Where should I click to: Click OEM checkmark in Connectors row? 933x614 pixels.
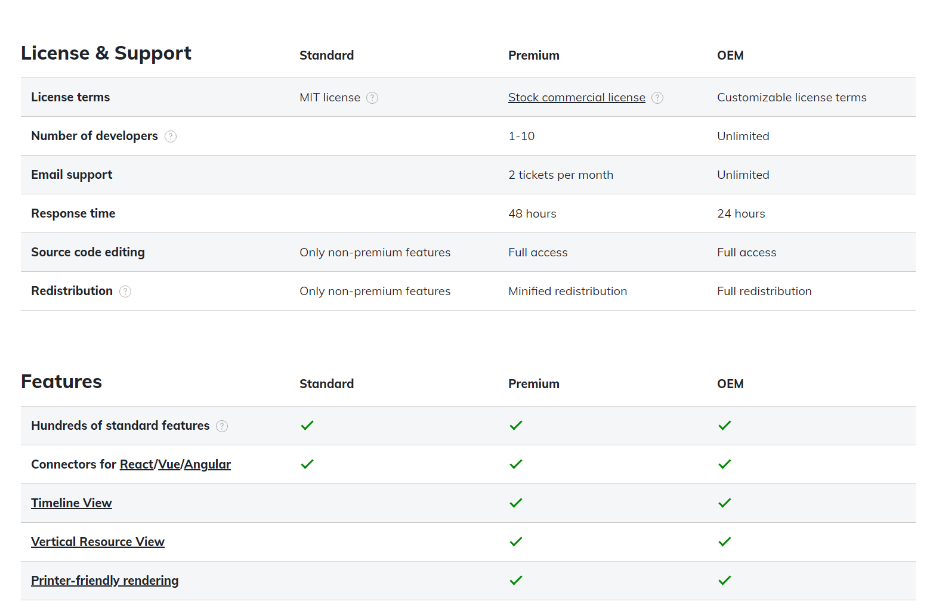(x=725, y=464)
